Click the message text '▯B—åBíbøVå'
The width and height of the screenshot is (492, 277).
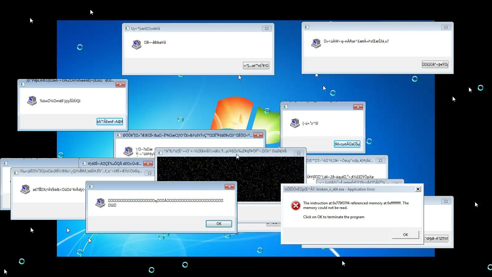(155, 42)
